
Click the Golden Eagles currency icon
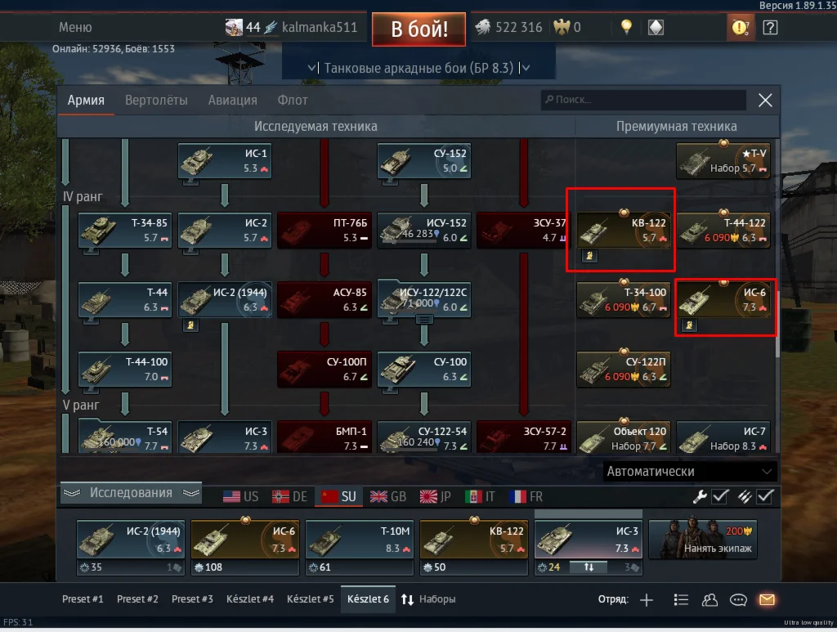[562, 27]
